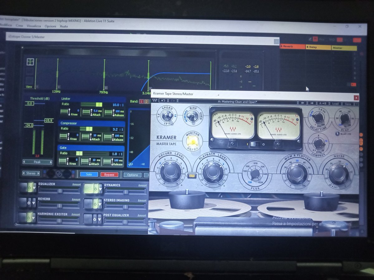Go to next preset with right arrow
Viewport: 374px width, 280px height.
click(311, 103)
